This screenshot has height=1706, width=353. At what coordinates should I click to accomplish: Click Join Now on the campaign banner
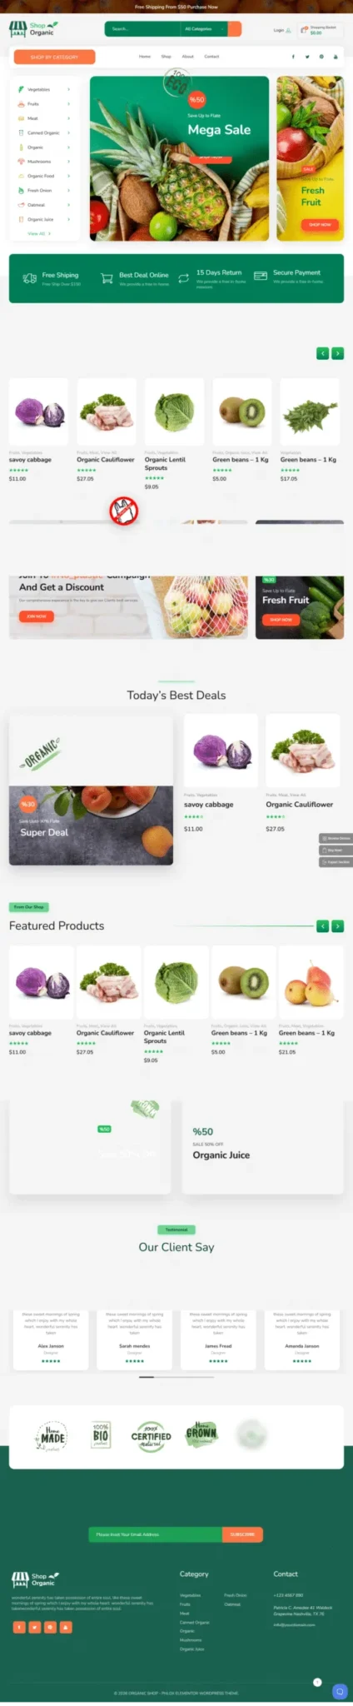tap(36, 616)
